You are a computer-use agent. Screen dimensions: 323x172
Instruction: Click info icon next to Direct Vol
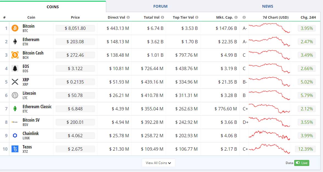(x=128, y=18)
